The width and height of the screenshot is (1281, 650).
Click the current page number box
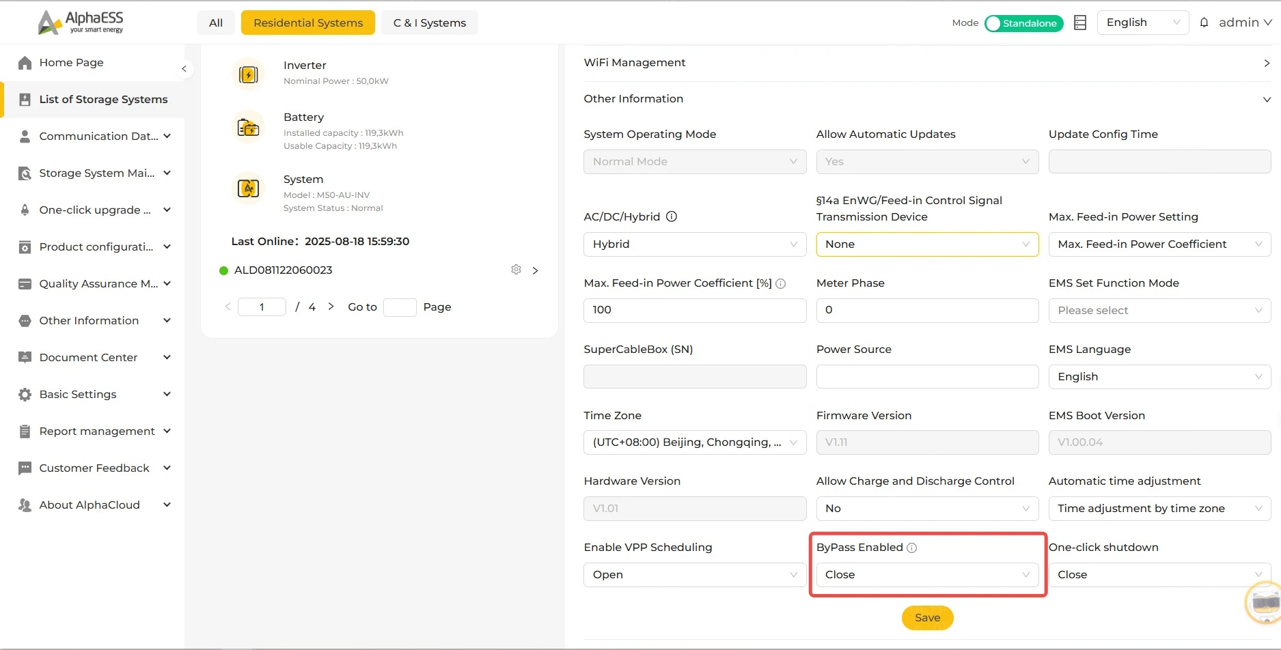click(262, 307)
